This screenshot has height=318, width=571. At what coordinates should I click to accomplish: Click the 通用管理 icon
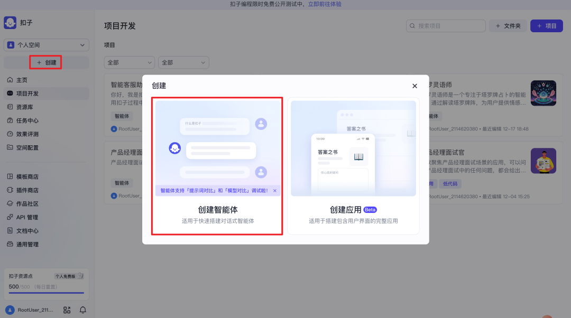[x=10, y=244]
